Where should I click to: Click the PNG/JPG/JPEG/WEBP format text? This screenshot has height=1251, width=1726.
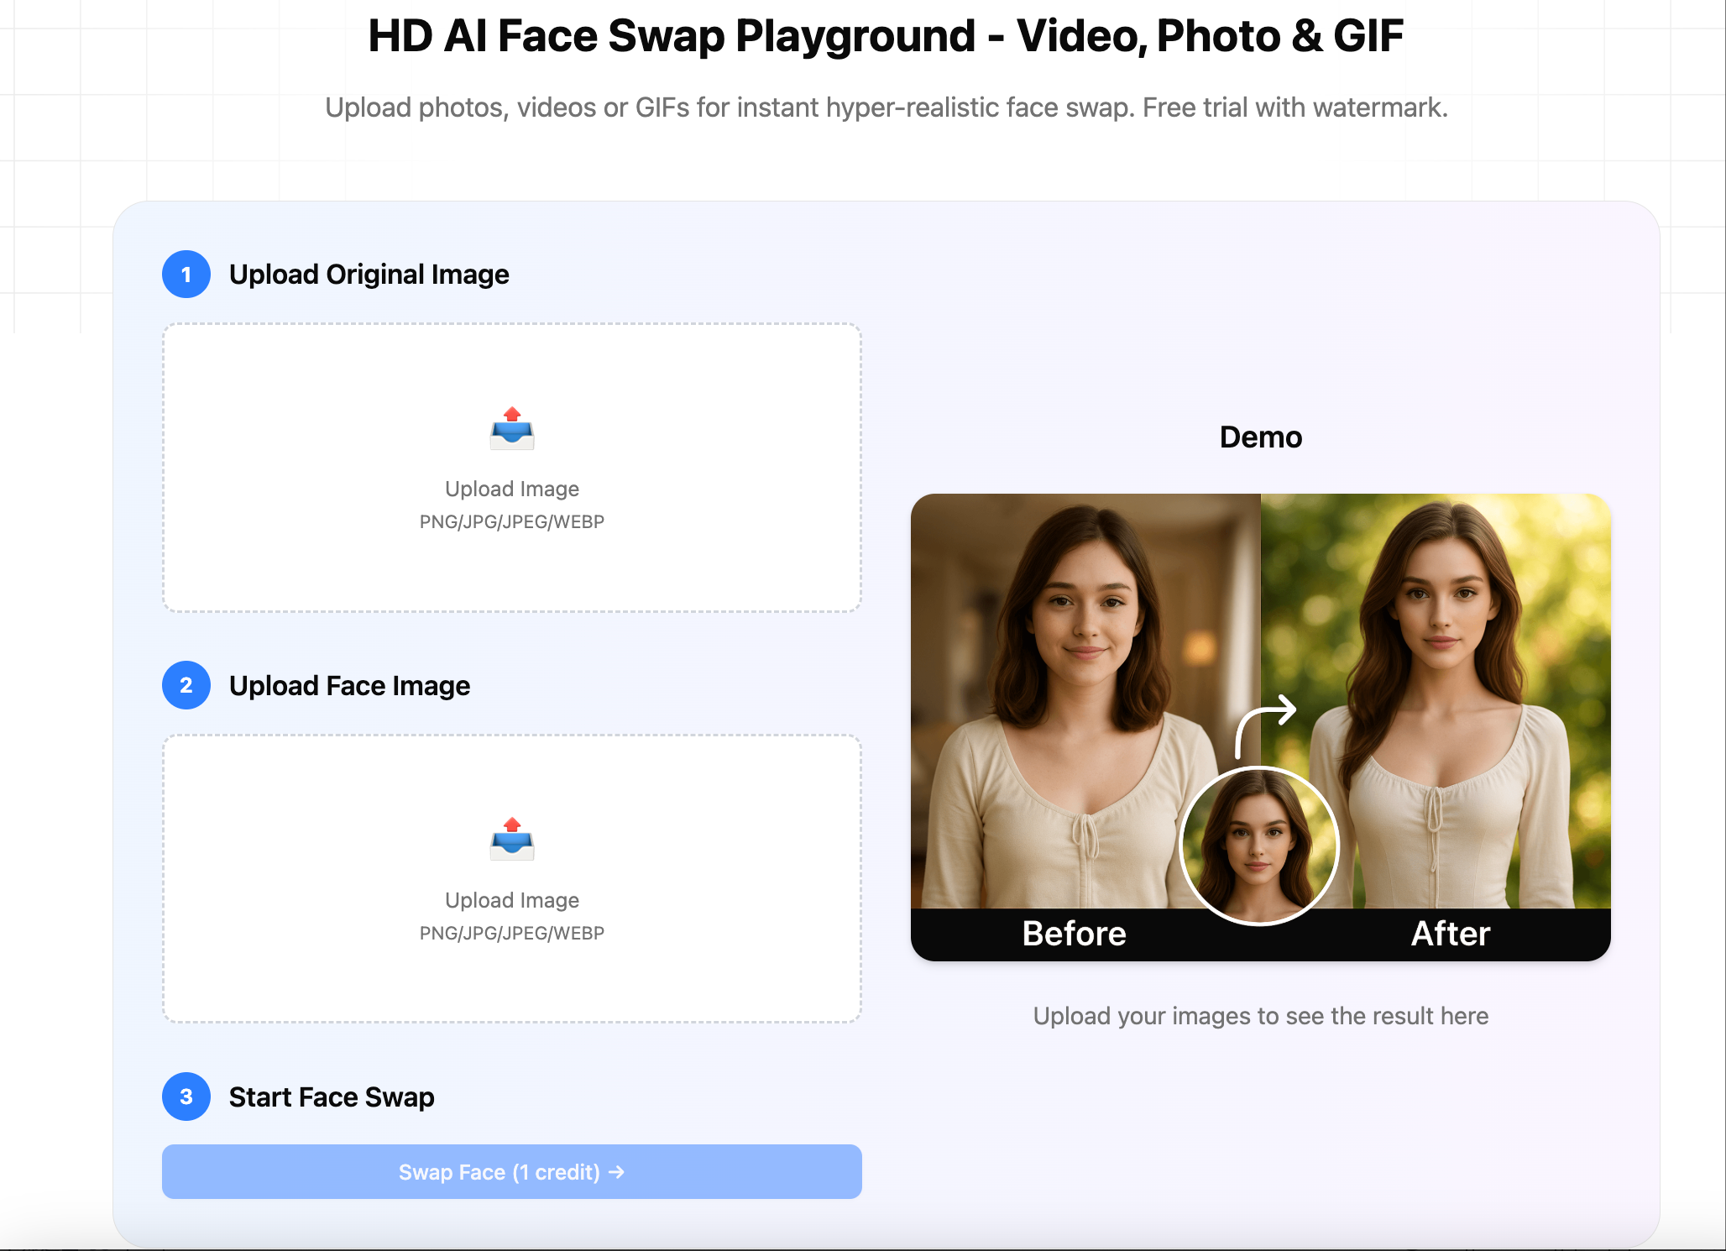(512, 521)
